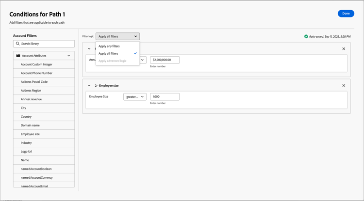Select Address Postal Code attribute
The width and height of the screenshot is (364, 201).
(x=44, y=82)
